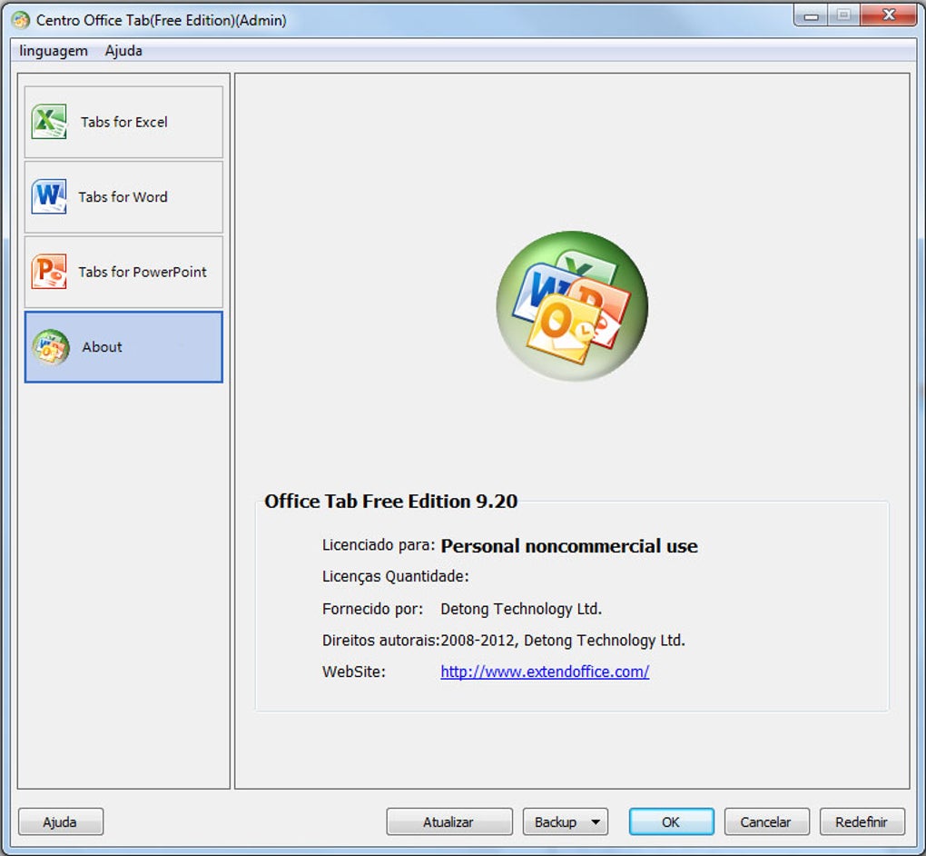Close the Centro Office Tab window

click(x=888, y=16)
